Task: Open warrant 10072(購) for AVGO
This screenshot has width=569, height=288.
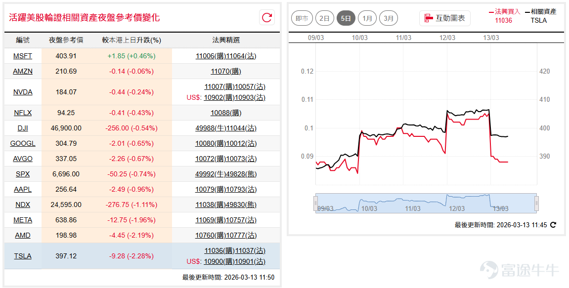Action: (211, 159)
